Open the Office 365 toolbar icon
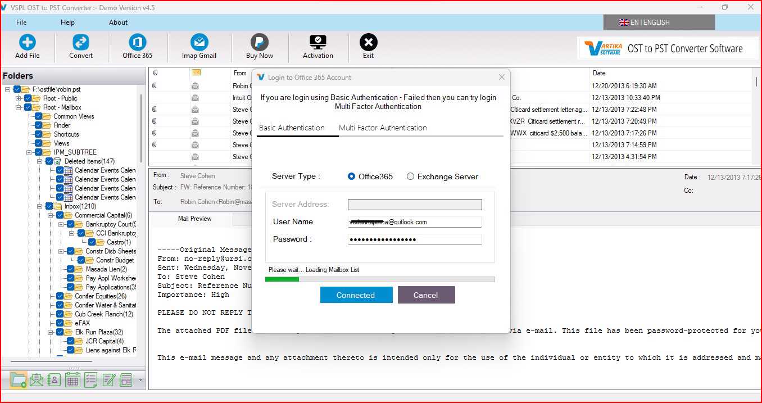Screen dimensions: 762x403 [138, 42]
